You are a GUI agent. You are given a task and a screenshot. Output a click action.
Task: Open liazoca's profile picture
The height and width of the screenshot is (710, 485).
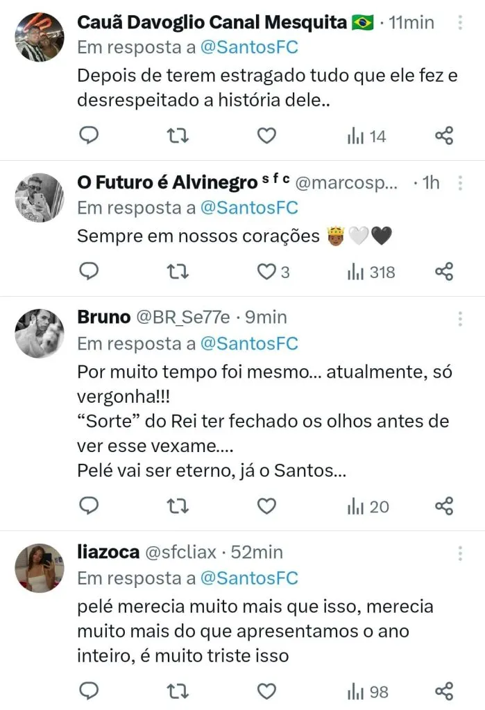39,567
